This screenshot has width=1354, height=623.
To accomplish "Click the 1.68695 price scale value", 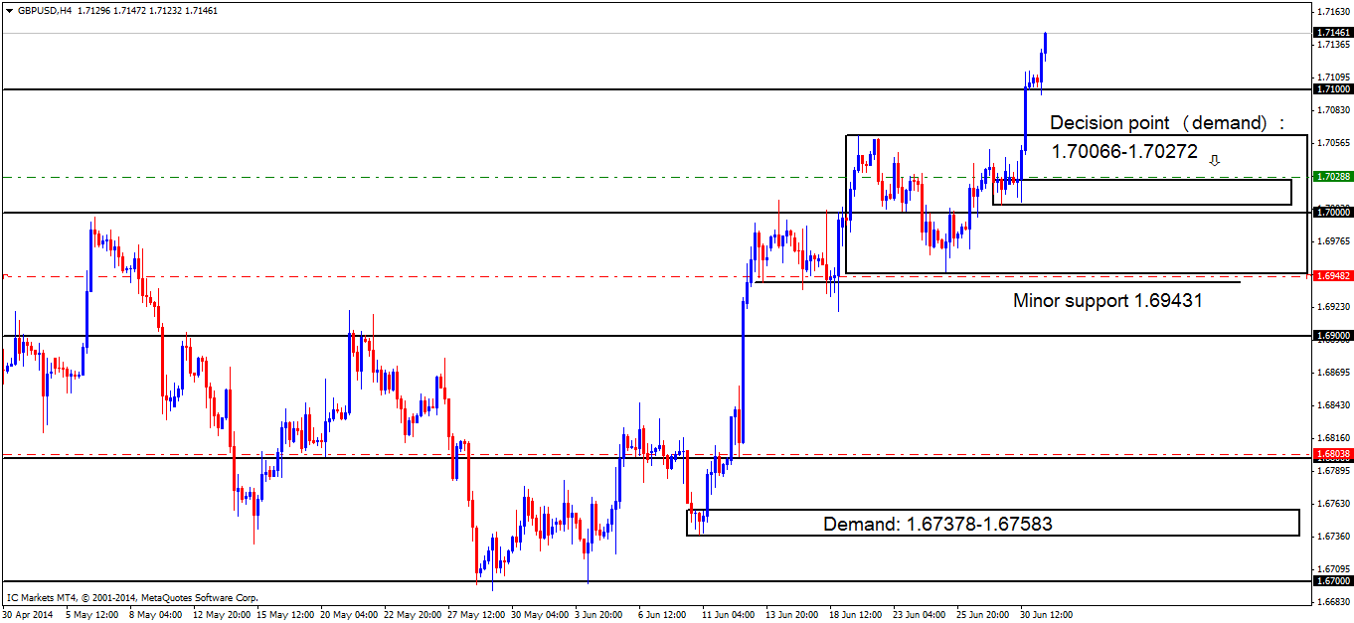I will pyautogui.click(x=1332, y=372).
